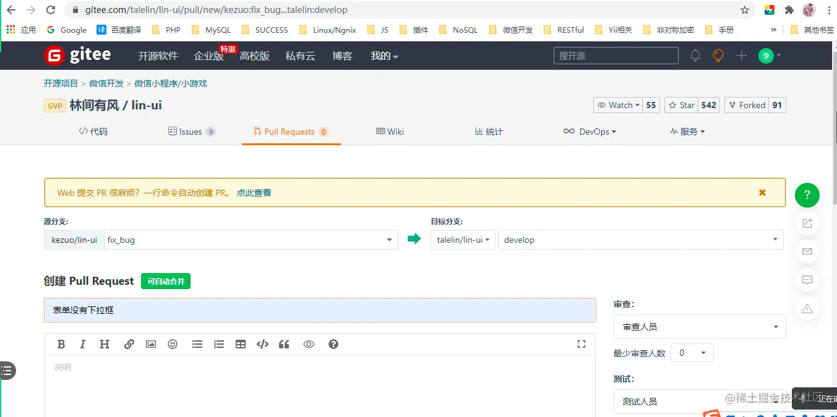Image resolution: width=837 pixels, height=417 pixels.
Task: Insert a code block
Action: (262, 344)
